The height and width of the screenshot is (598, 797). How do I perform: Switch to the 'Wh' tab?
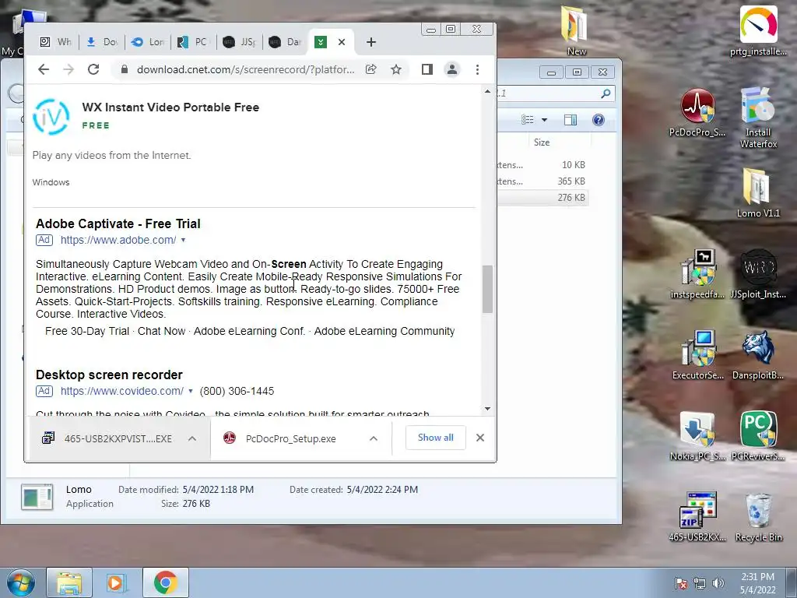[x=56, y=42]
